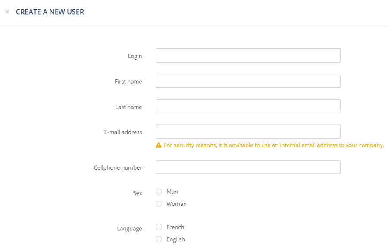Click the Login field label
Screen dimensions: 388x252
pos(135,56)
